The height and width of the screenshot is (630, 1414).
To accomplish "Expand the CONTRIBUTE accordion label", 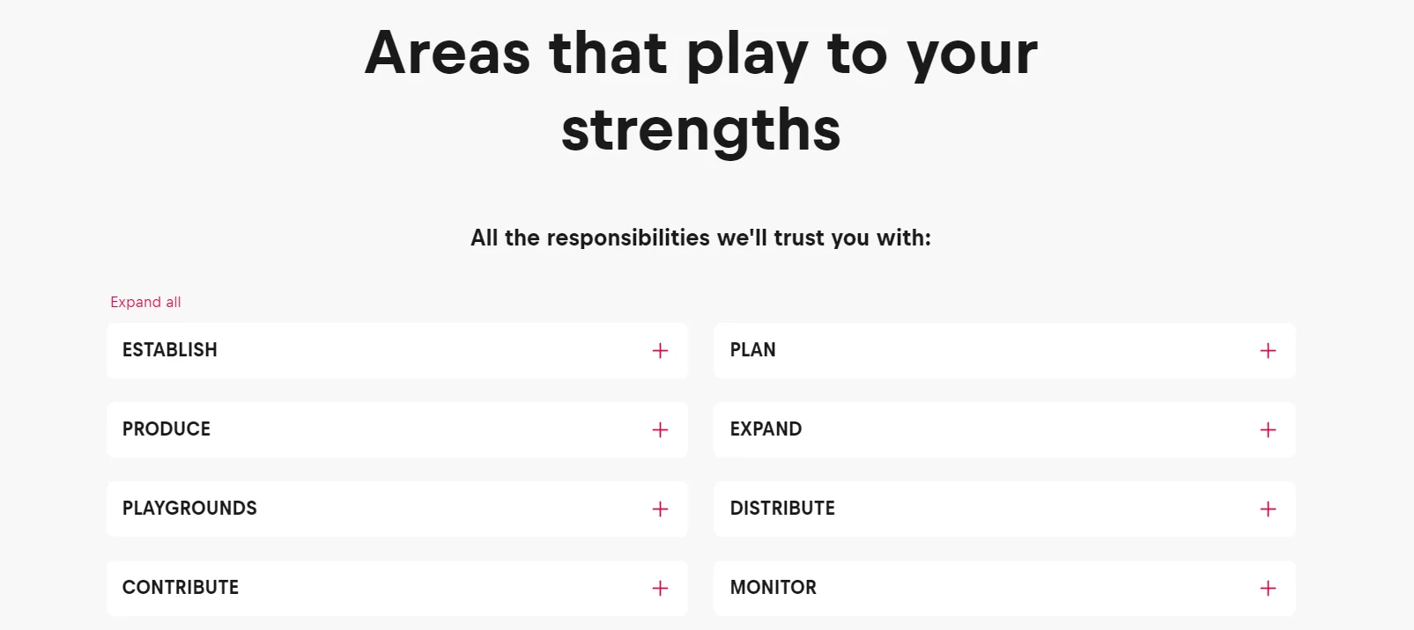I will click(x=181, y=588).
